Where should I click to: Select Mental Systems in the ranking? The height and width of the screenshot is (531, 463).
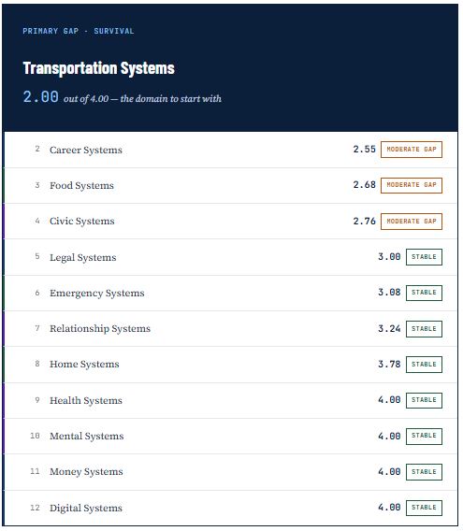(x=231, y=437)
